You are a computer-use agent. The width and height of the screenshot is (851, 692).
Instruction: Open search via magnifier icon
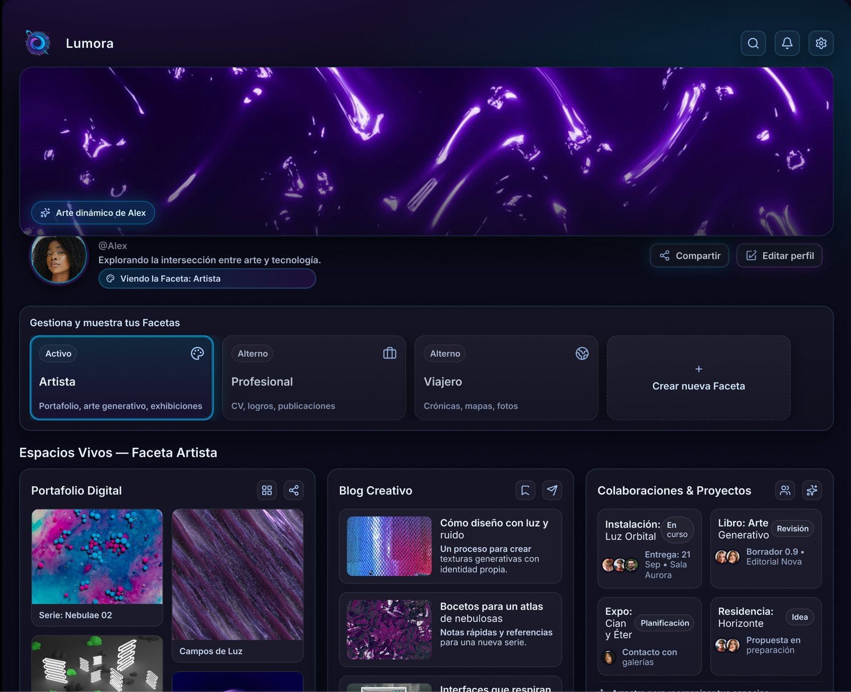[753, 43]
